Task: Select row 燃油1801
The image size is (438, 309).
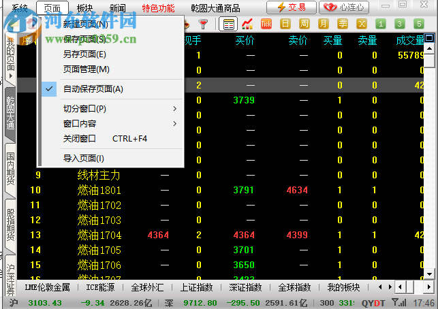Action: pos(221,190)
